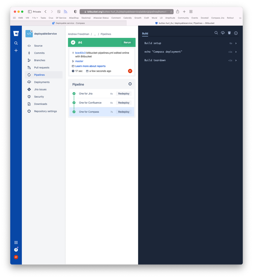Click the RSS feed extension icon
This screenshot has height=278, width=253.
pos(66,11)
